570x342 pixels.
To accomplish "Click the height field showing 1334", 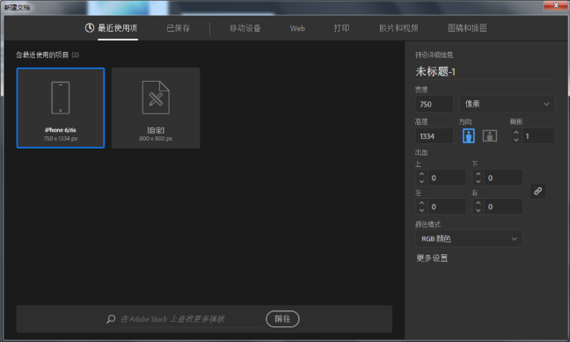I will 435,136.
